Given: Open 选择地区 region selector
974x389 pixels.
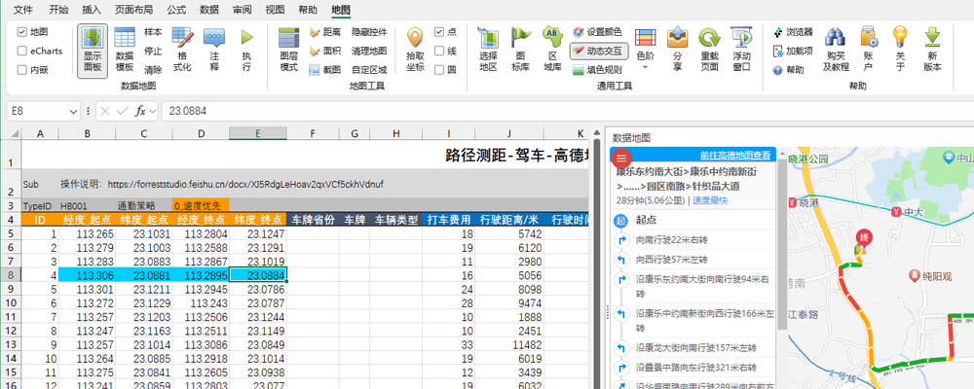Looking at the screenshot, I should pos(488,51).
